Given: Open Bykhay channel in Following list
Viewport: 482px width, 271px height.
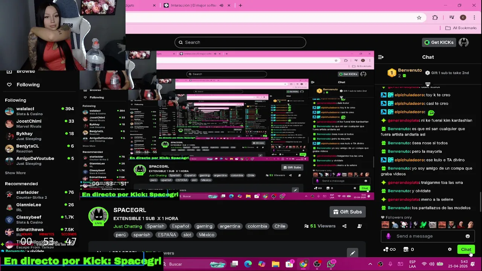Looking at the screenshot, I should tap(40, 136).
